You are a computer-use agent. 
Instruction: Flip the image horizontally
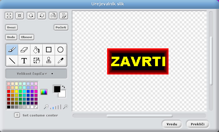pos(53,16)
